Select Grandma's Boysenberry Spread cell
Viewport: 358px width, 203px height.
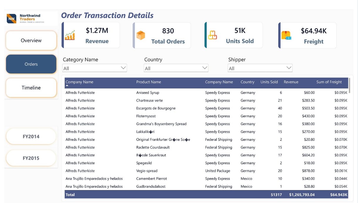click(x=161, y=124)
